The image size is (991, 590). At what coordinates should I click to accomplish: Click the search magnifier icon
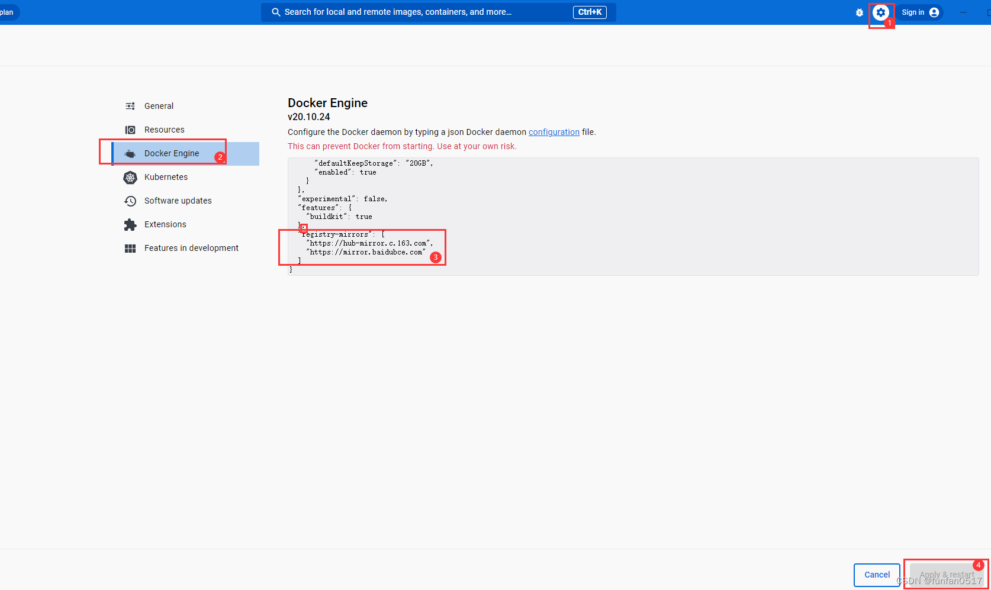[276, 12]
